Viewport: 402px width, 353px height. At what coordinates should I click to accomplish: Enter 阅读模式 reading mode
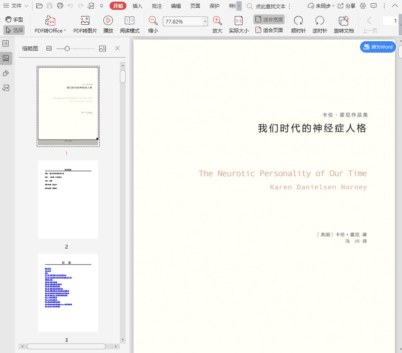pos(129,21)
